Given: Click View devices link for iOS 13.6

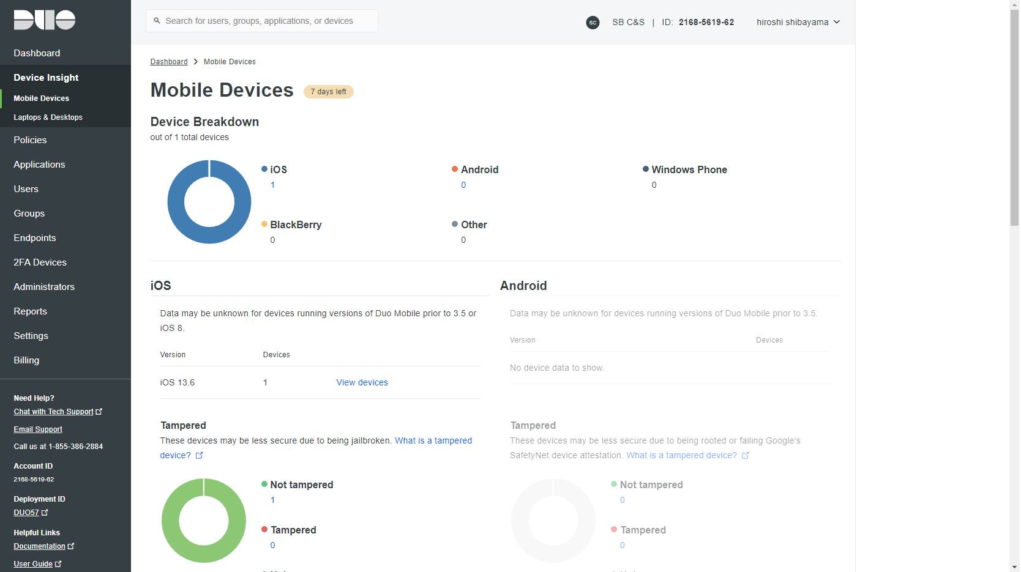Looking at the screenshot, I should (362, 382).
